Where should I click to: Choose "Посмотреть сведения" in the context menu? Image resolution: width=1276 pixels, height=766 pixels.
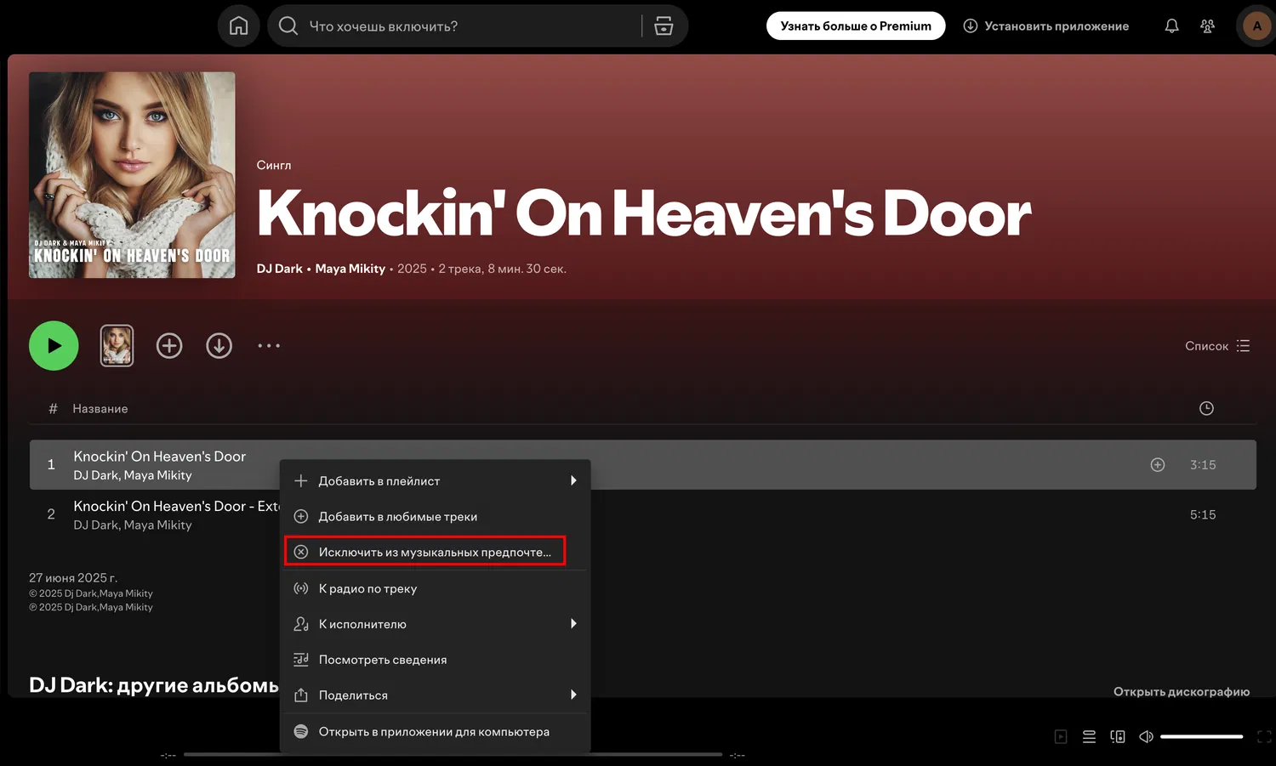point(436,661)
